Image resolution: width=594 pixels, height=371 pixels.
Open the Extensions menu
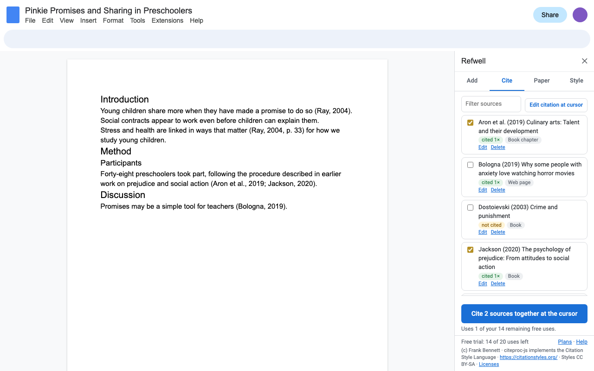tap(168, 20)
